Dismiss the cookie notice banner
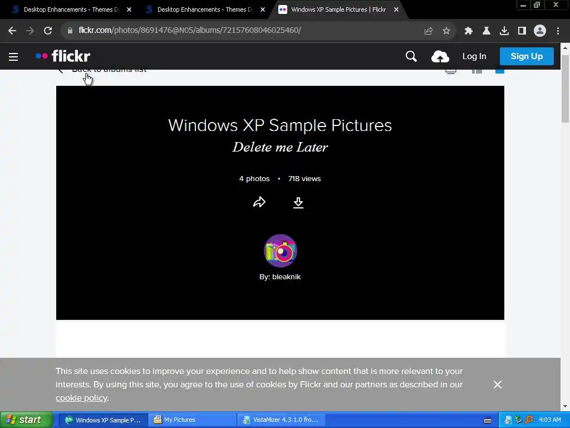 [x=498, y=385]
